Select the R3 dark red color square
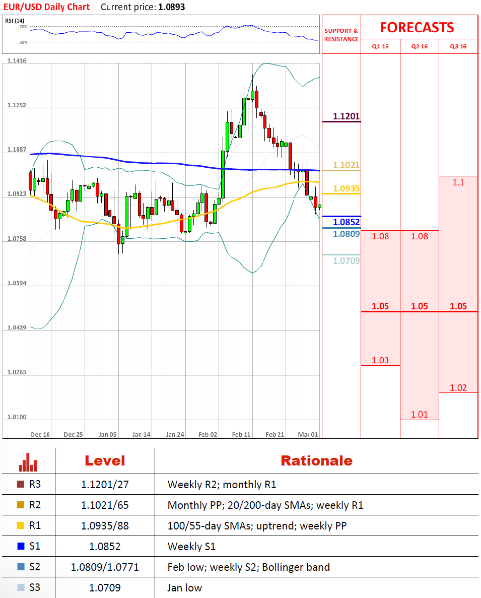 21,484
